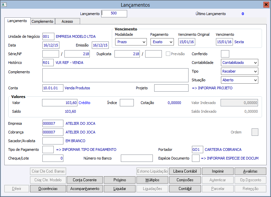Expand the Pagamento dropdown showing Exato
This screenshot has height=197, width=271.
pyautogui.click(x=162, y=42)
